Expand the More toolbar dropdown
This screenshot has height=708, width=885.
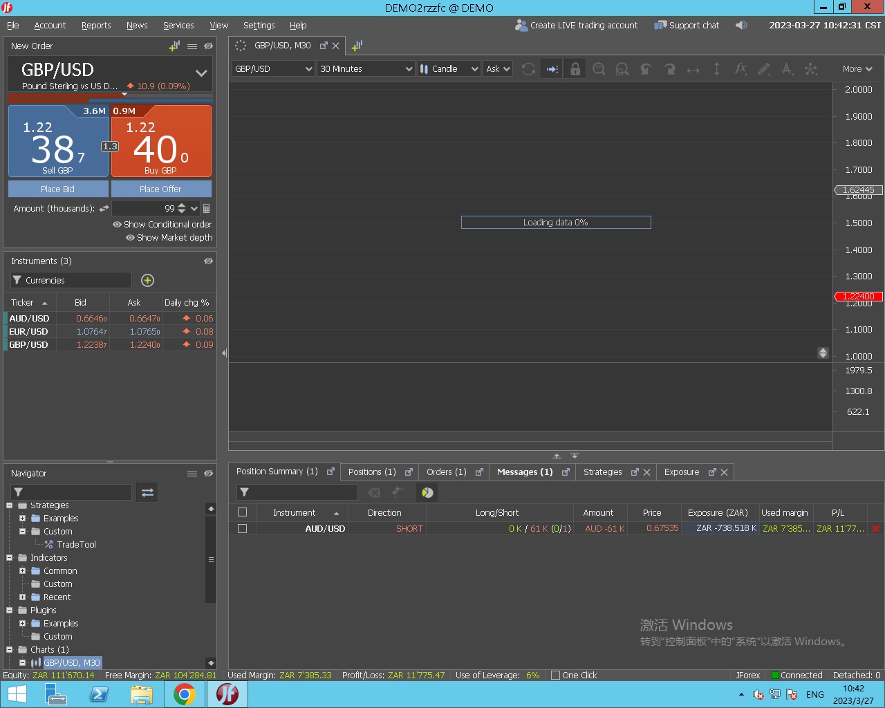(x=857, y=69)
